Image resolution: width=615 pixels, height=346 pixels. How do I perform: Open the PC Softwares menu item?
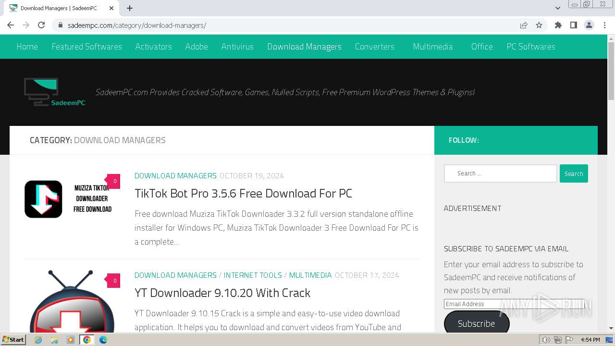(531, 47)
